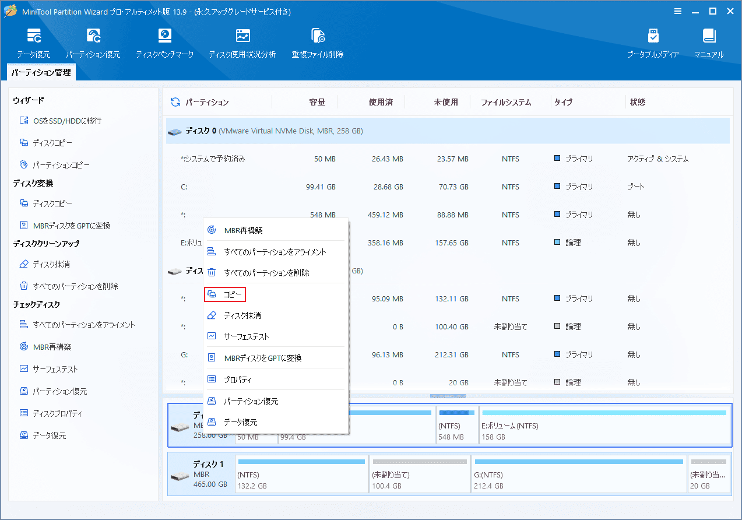Sort by the ファイルシステム column header

coord(506,102)
